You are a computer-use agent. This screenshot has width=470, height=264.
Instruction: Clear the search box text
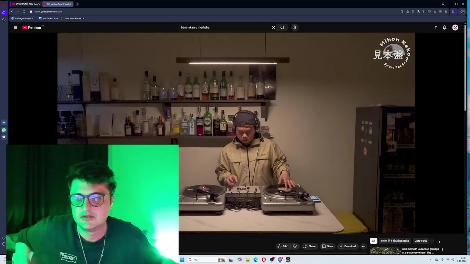(x=273, y=27)
